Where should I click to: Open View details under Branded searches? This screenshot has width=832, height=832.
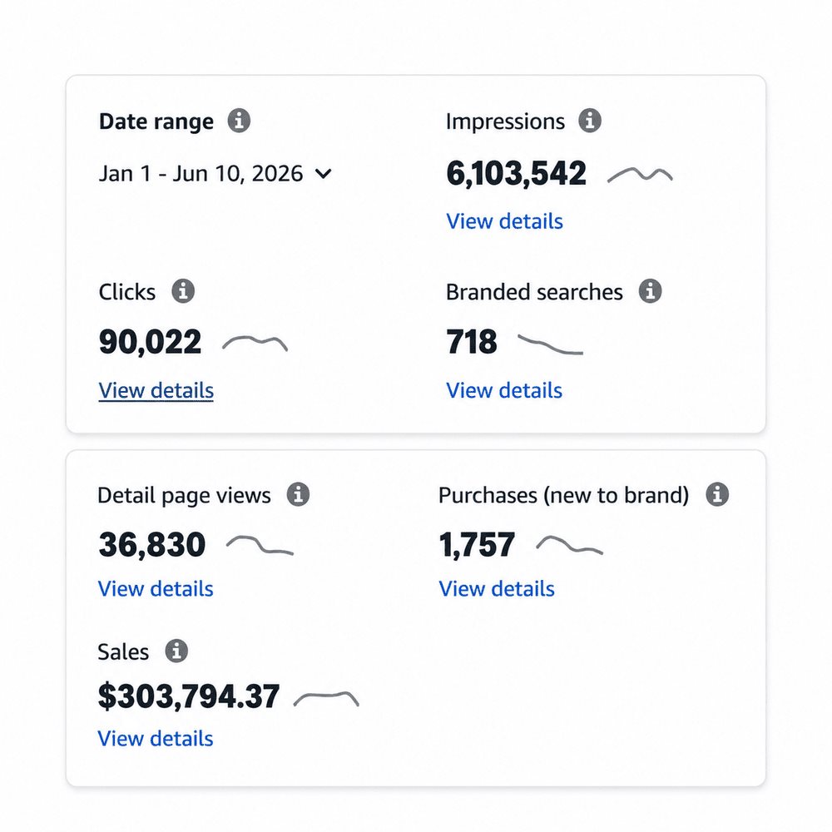tap(504, 390)
